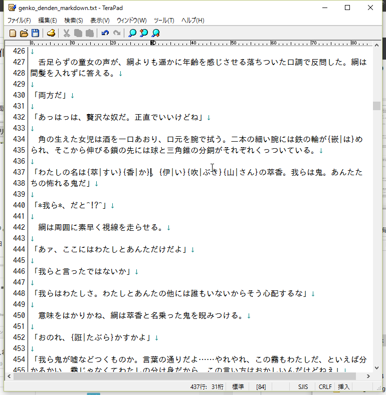Click the [84] status bar value
Image resolution: width=386 pixels, height=395 pixels.
[x=261, y=386]
